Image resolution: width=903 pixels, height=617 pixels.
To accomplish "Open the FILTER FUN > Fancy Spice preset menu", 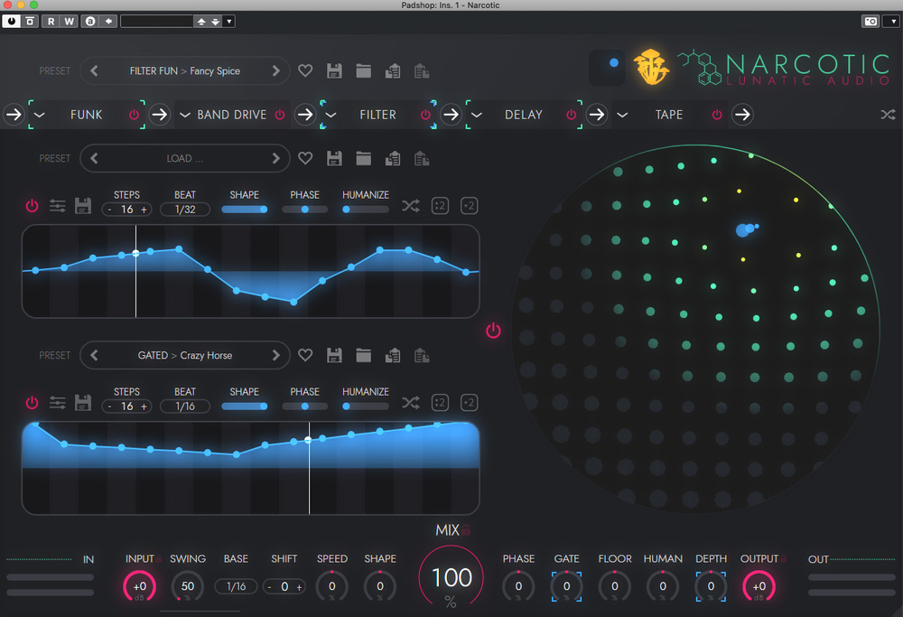I will click(185, 70).
